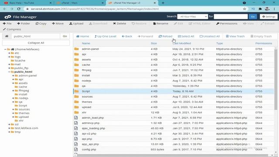The height and width of the screenshot is (157, 279).
Task: Collapse the /home/lebfacec root tree node
Action: (5, 49)
